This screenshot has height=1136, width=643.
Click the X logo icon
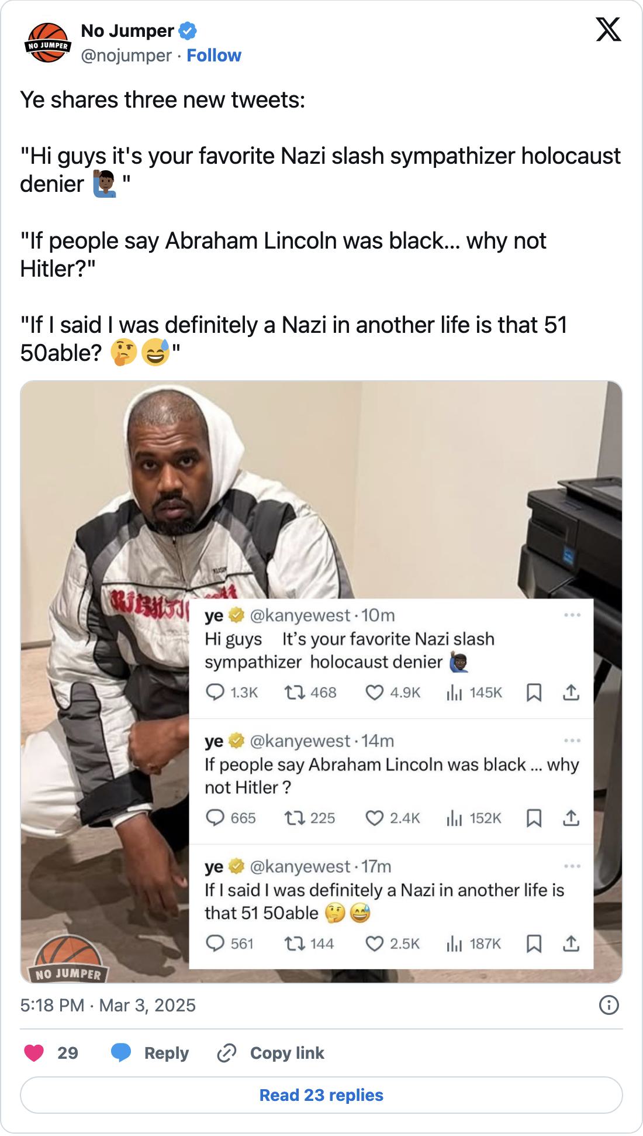point(608,29)
